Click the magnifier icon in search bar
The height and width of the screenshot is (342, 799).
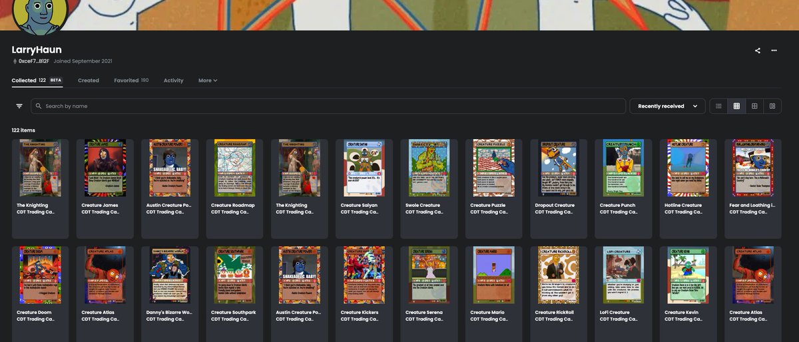point(39,106)
